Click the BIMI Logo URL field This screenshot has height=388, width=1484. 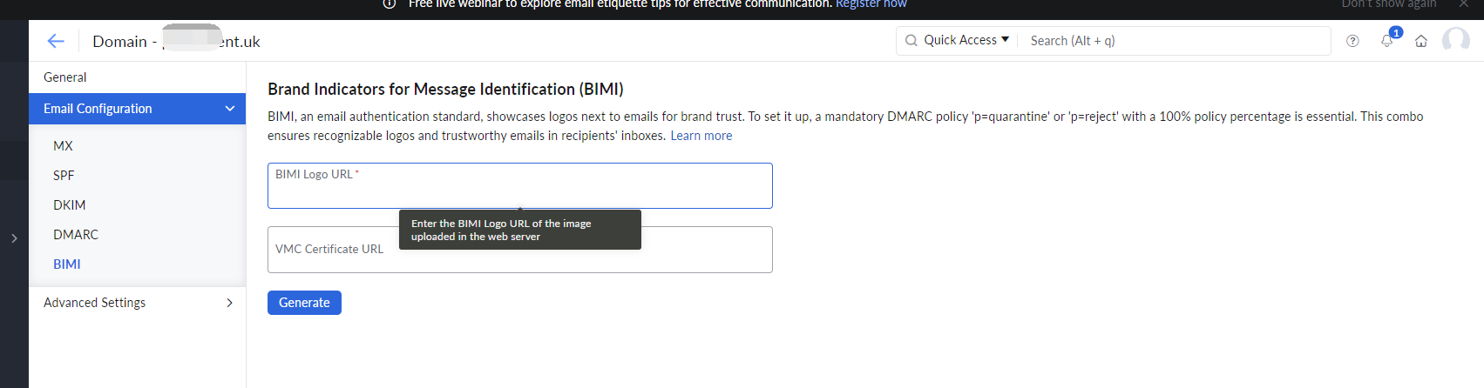pos(520,185)
